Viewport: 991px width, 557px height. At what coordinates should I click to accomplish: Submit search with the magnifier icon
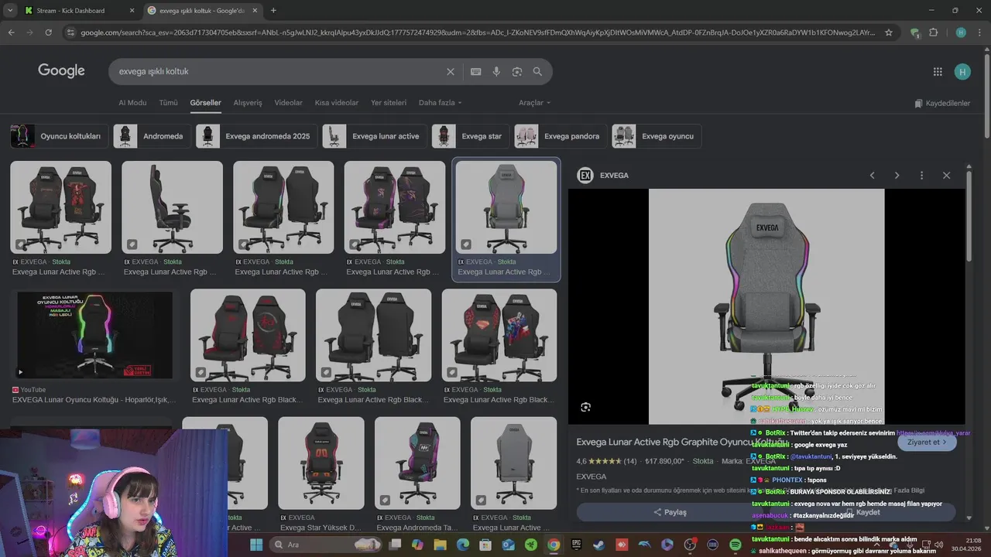pyautogui.click(x=537, y=71)
